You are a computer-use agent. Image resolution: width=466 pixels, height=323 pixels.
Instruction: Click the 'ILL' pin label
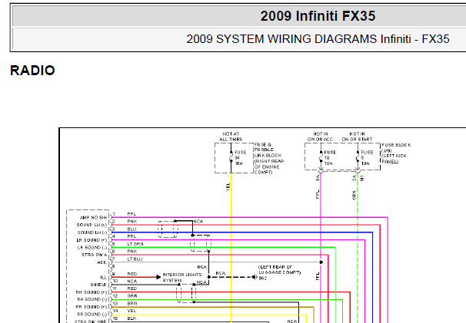point(103,278)
